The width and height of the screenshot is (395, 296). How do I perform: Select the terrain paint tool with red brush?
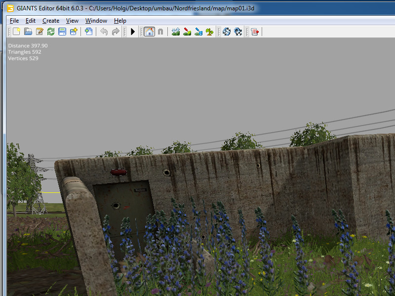point(187,32)
